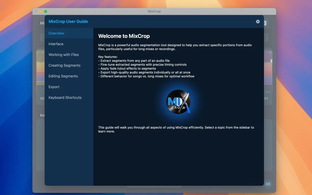This screenshot has height=195, width=312.
Task: Click the MixCrop window title bar text
Action: tap(154, 11)
